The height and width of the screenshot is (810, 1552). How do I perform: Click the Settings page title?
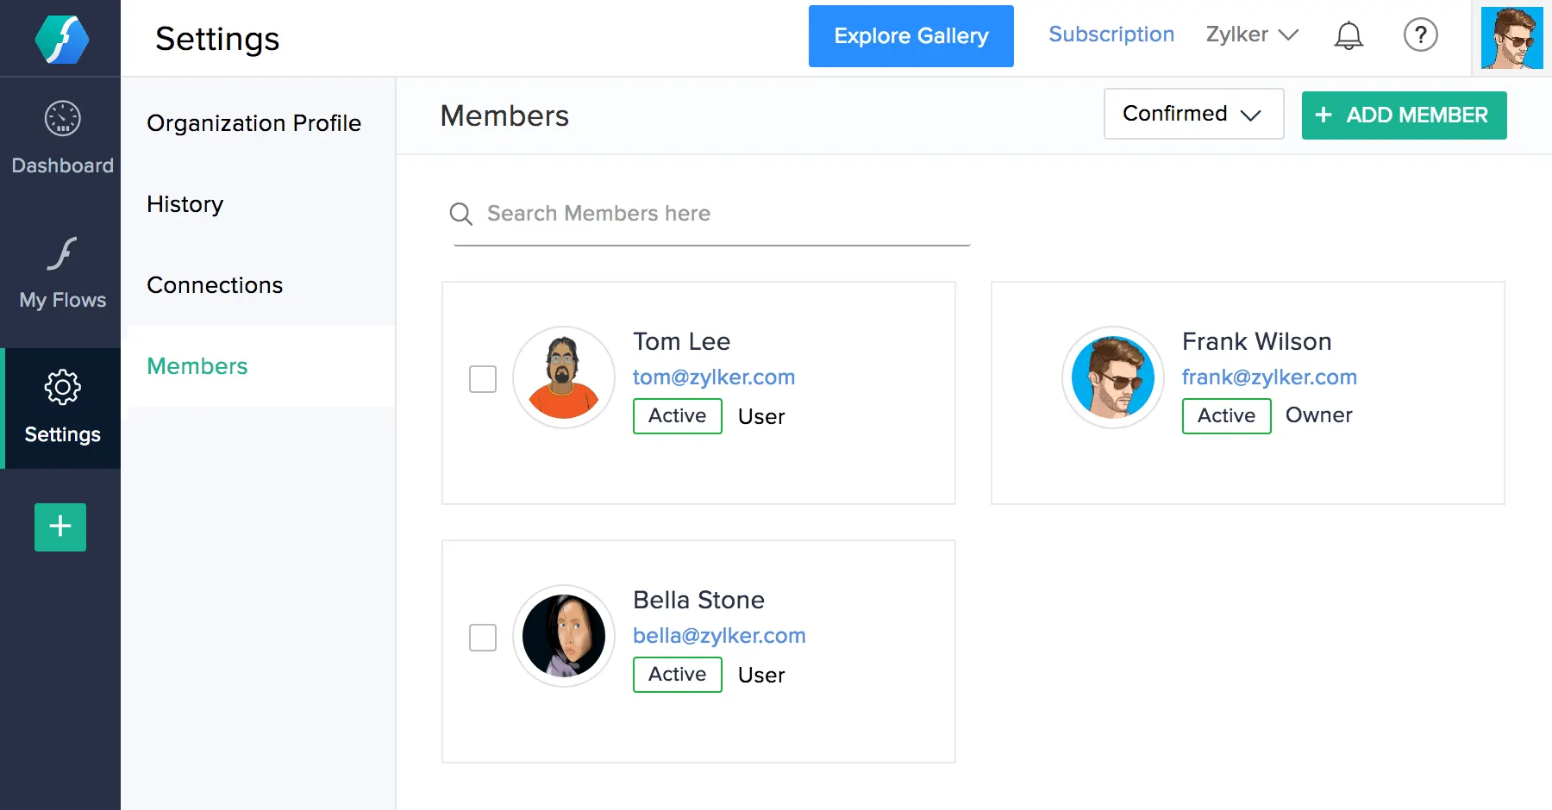tap(217, 39)
